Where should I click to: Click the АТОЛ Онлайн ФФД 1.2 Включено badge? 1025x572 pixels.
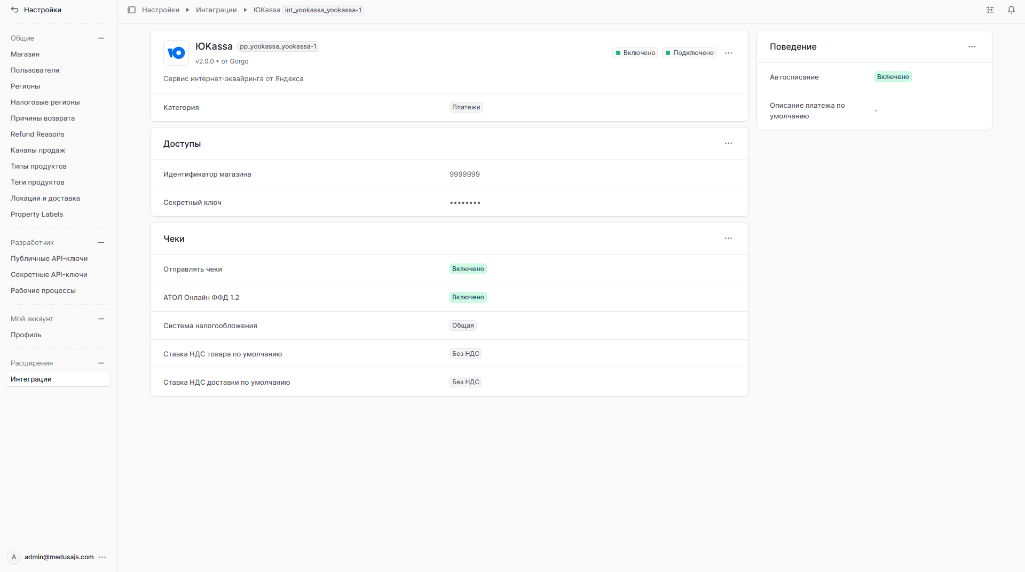[x=468, y=297]
